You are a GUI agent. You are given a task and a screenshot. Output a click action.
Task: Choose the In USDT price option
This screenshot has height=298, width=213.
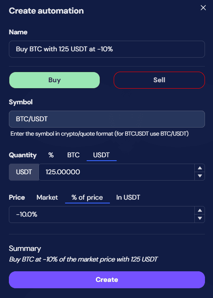(x=128, y=198)
